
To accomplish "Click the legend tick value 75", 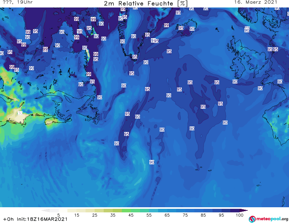I will click(x=185, y=215).
